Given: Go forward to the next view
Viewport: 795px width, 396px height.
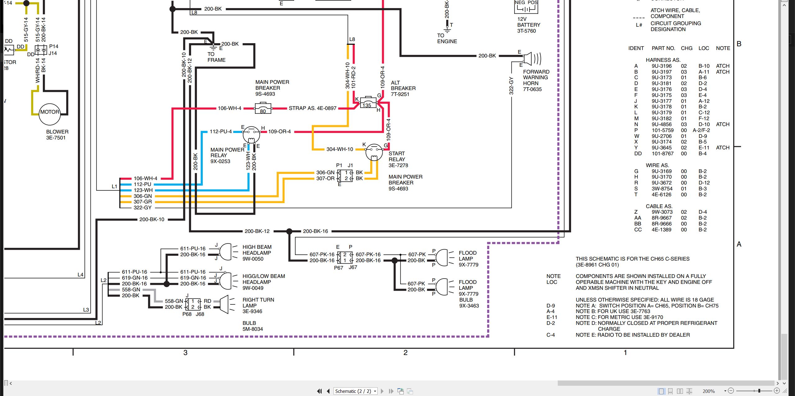Looking at the screenshot, I should point(410,391).
